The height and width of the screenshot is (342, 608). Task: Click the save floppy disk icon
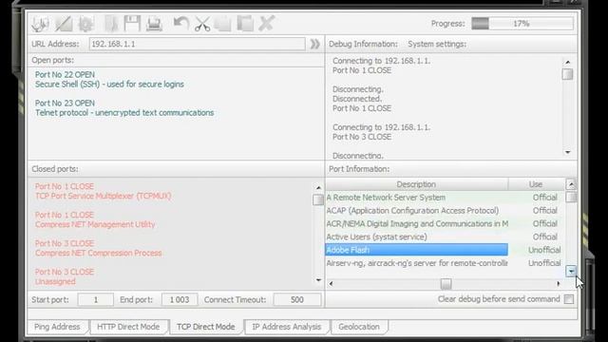click(x=132, y=23)
